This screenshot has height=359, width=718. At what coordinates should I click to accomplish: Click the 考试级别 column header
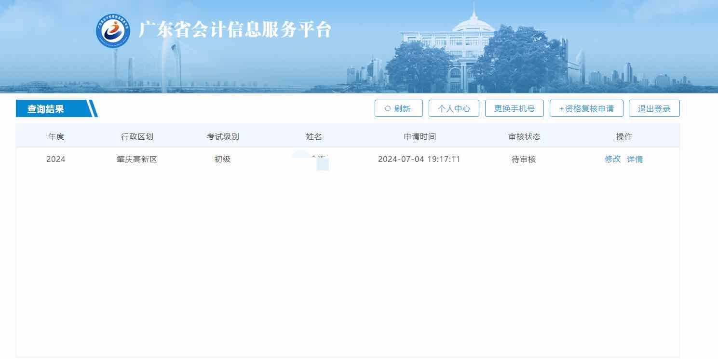click(x=223, y=136)
